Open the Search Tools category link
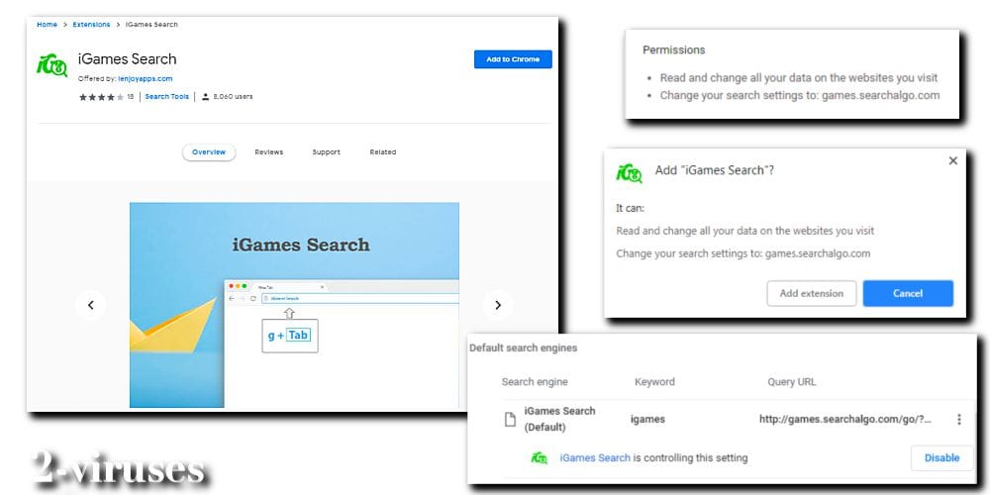Screen dimensions: 990x495 pyautogui.click(x=166, y=97)
